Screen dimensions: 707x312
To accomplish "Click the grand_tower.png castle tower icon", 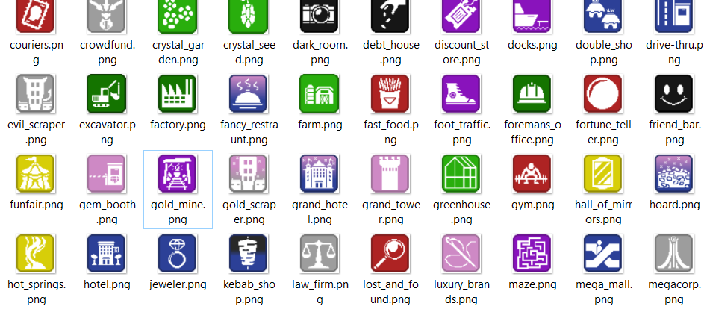I will click(x=390, y=174).
